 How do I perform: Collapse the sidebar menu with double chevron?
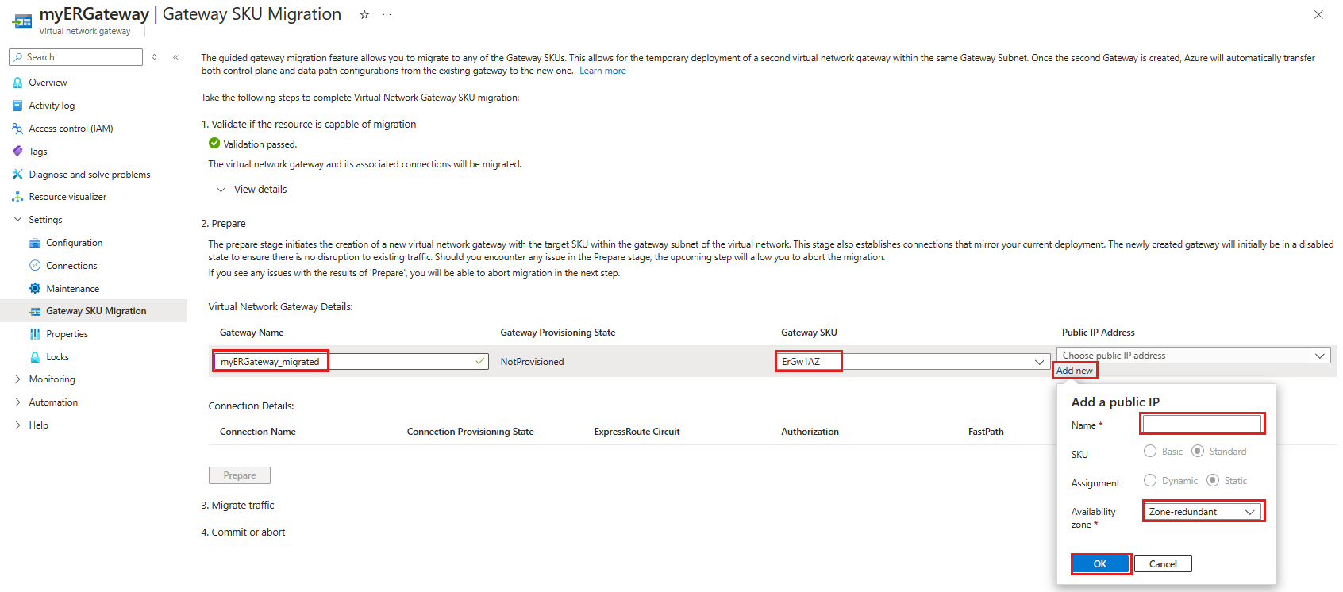click(175, 57)
